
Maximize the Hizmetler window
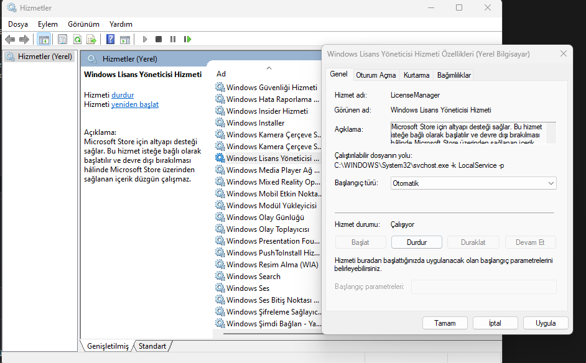459,7
